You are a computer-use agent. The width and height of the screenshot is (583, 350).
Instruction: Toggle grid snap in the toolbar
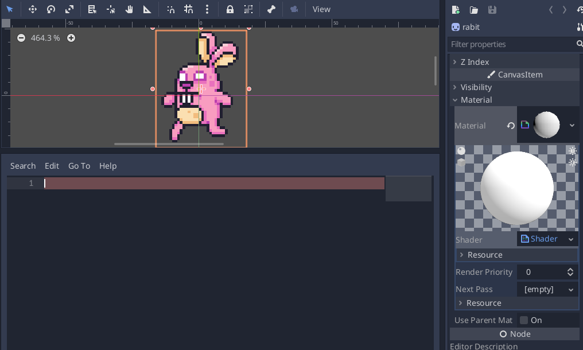189,9
